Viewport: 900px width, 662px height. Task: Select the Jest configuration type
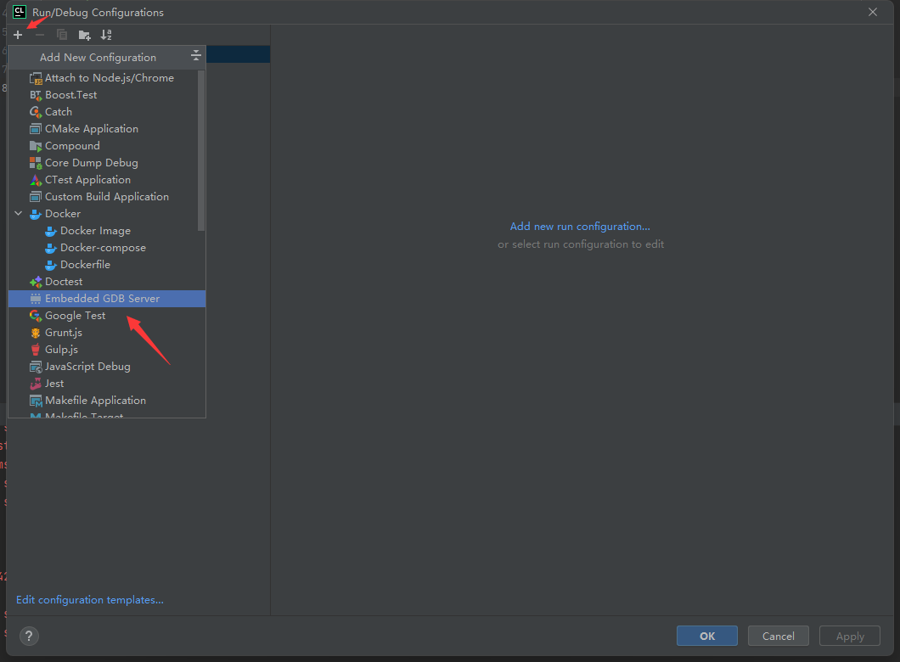(x=107, y=384)
